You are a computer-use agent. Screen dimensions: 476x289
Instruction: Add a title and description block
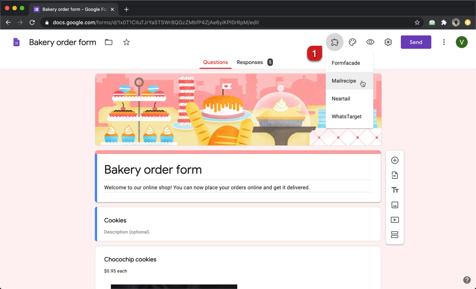tap(395, 190)
